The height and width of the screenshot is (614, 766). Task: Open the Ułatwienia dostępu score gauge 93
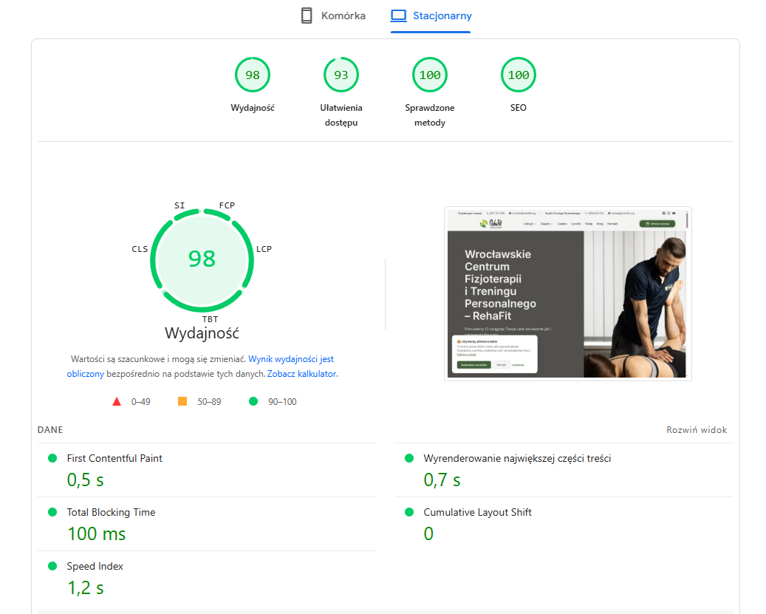[x=341, y=75]
